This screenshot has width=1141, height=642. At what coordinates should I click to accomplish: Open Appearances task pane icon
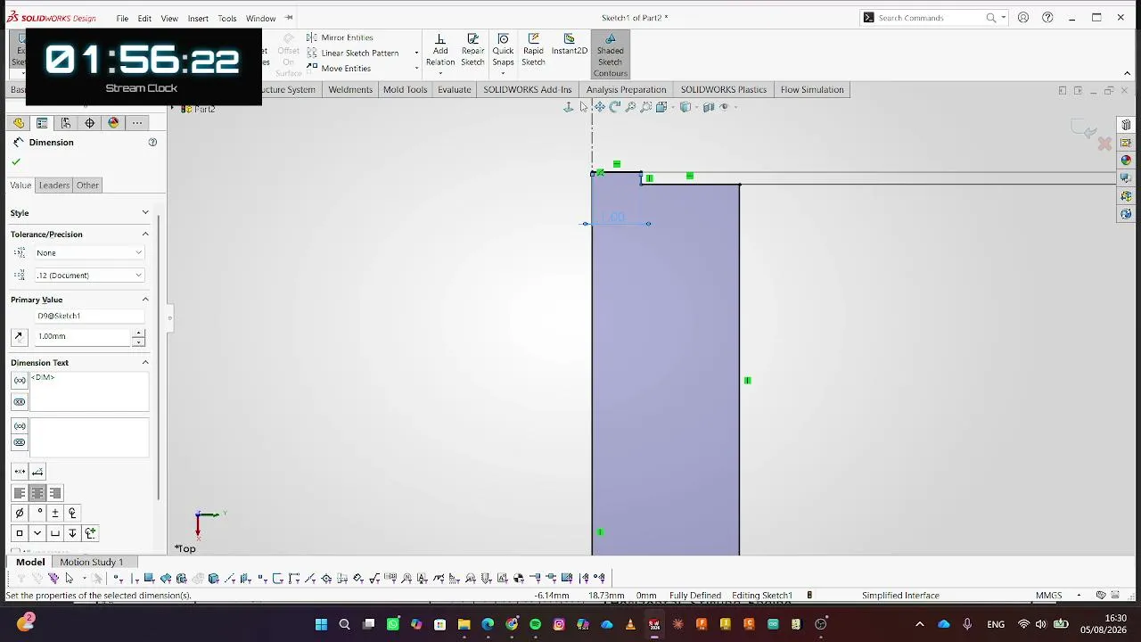tap(1126, 160)
